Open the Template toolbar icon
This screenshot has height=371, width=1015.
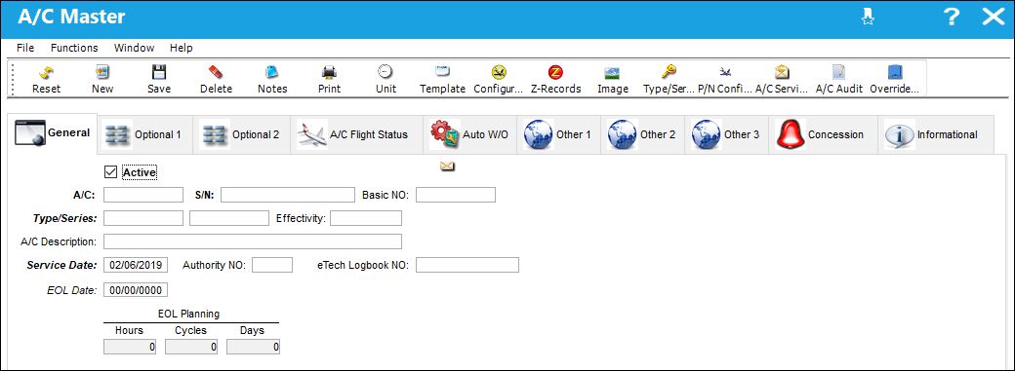[x=442, y=72]
